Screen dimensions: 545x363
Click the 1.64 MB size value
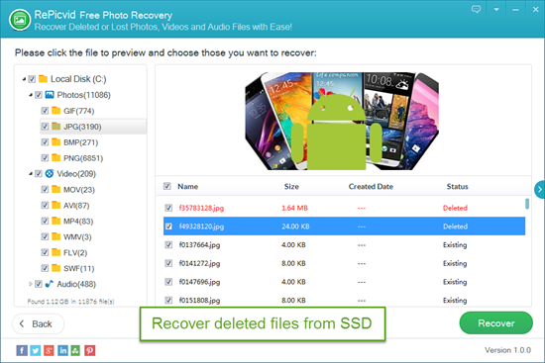click(294, 208)
